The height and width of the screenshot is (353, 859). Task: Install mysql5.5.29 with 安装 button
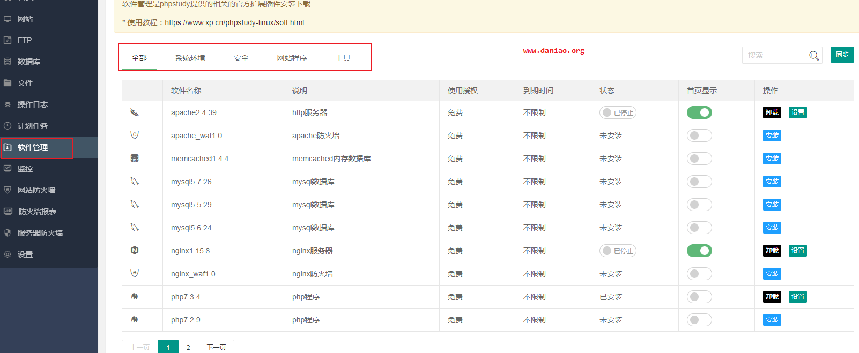pyautogui.click(x=772, y=205)
